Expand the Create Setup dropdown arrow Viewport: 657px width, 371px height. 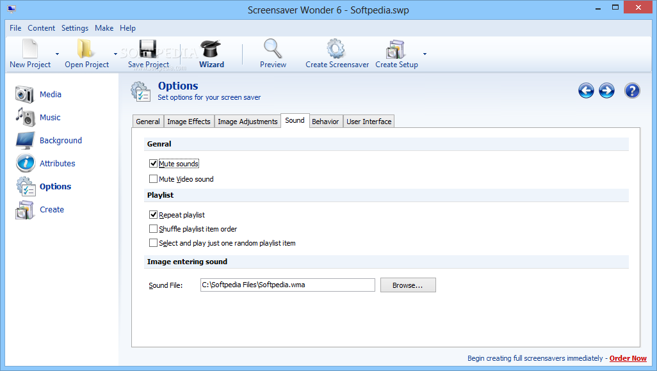pyautogui.click(x=425, y=54)
